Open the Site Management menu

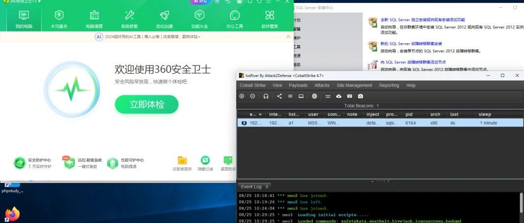pos(354,85)
